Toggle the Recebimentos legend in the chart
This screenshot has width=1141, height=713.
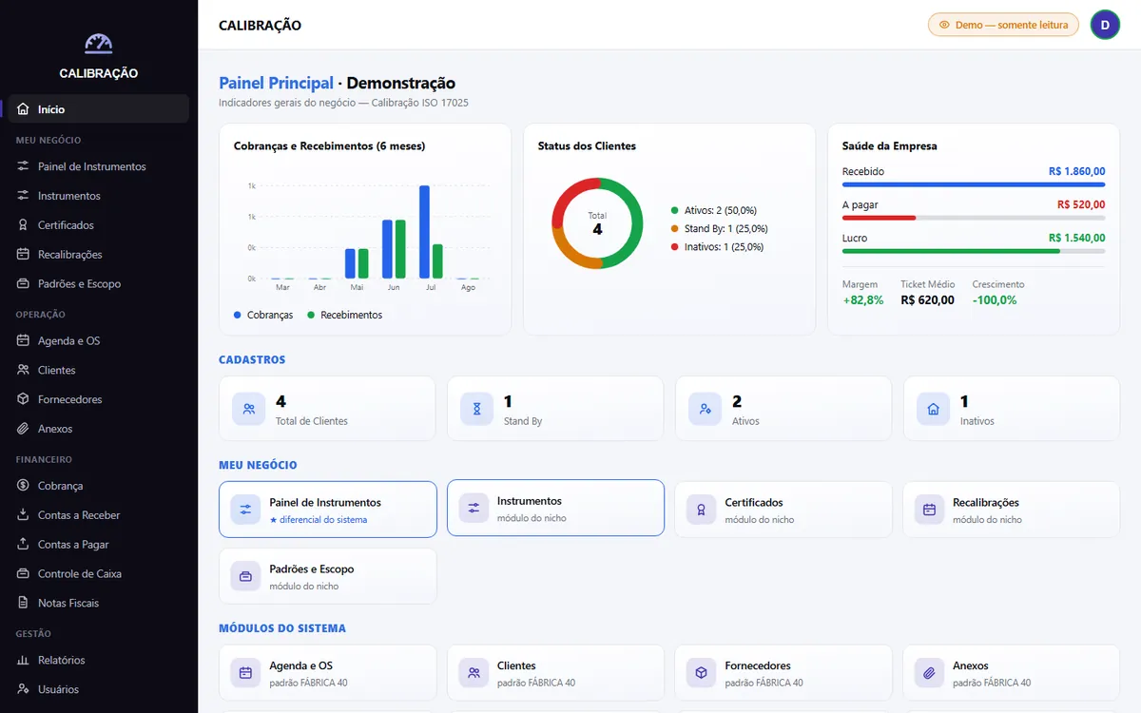344,315
